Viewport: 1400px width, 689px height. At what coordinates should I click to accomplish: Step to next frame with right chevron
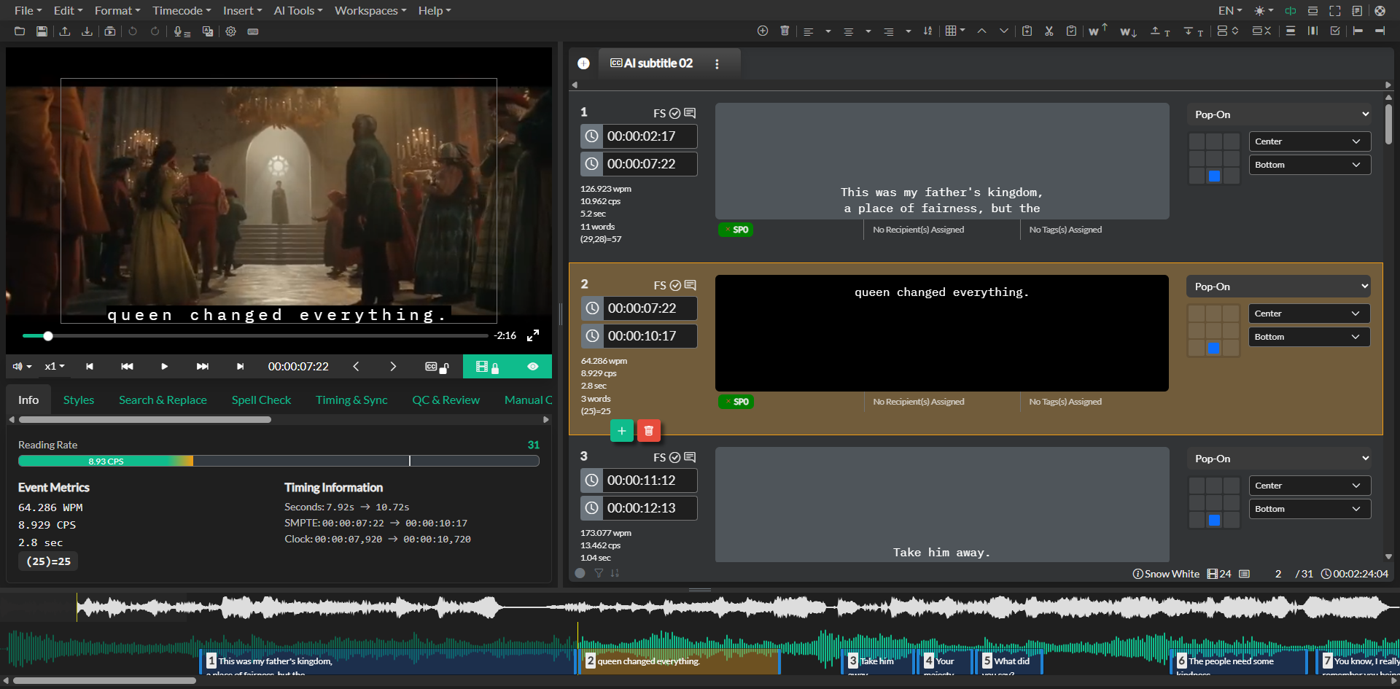tap(393, 367)
